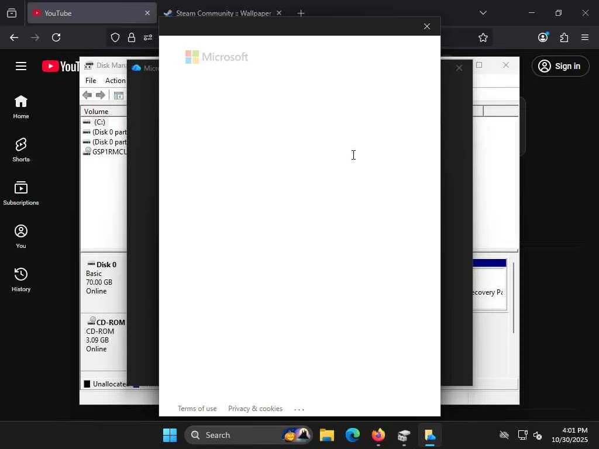List all tabs dropdown arrow
Image resolution: width=599 pixels, height=449 pixels.
[x=483, y=13]
